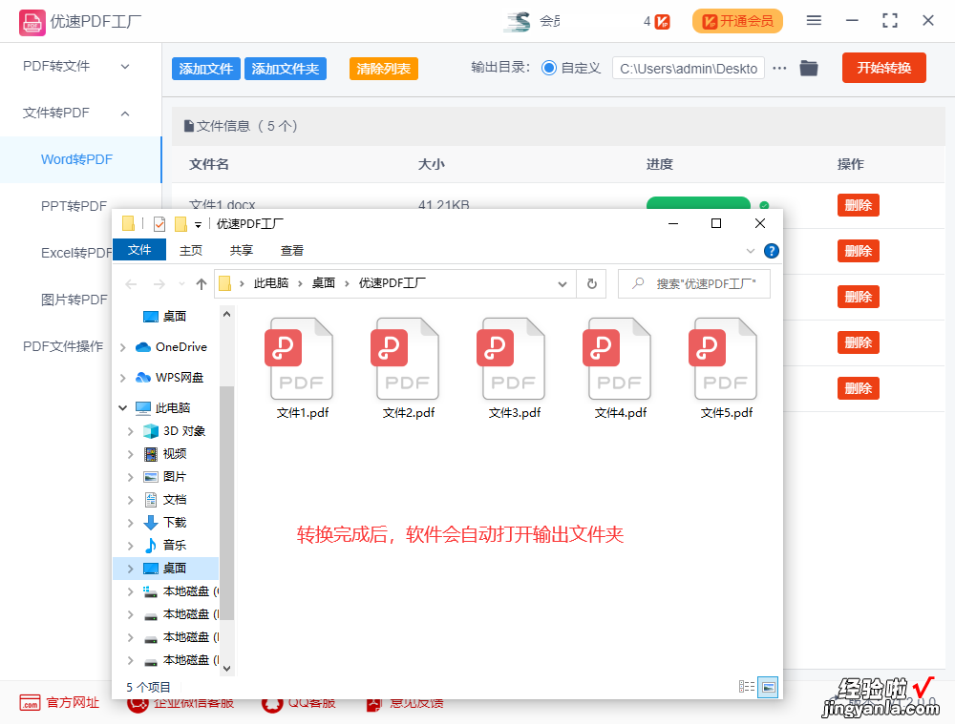Open output folder with folder icon
The image size is (955, 725).
point(808,68)
